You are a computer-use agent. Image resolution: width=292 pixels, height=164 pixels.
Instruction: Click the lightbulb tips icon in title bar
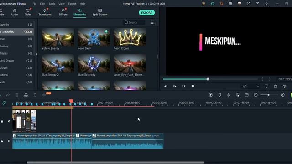pyautogui.click(x=203, y=4)
